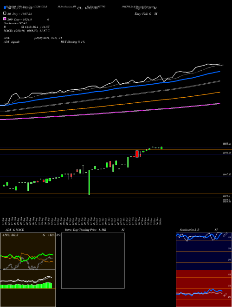Viewport: 232px width, 307px height.
Task: Click the blue Stochastics line in upper panel
Action: (199, 236)
